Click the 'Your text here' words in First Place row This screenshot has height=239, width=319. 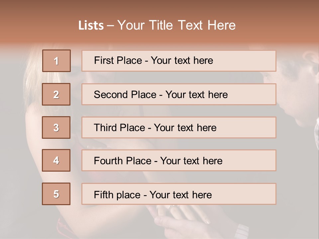tap(182, 60)
